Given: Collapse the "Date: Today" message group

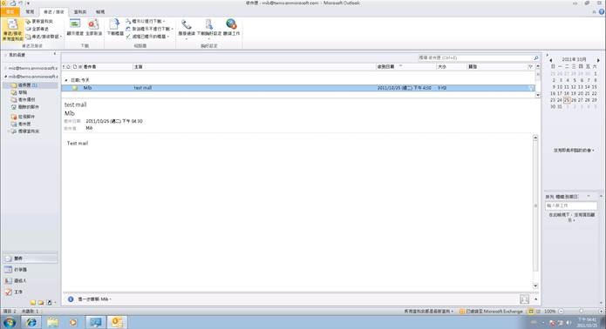Looking at the screenshot, I should pos(66,80).
